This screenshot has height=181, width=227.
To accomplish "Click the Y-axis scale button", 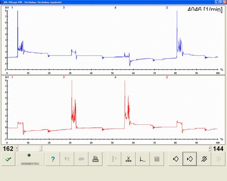I will pyautogui.click(x=114, y=159).
